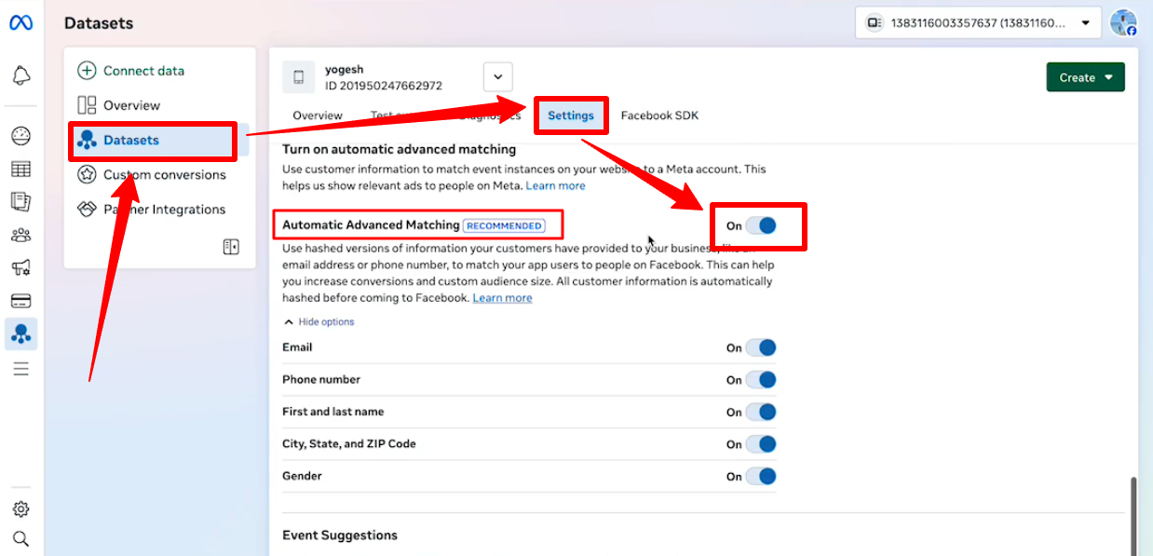The height and width of the screenshot is (556, 1153).
Task: Click the Event Suggestions heading
Action: coord(340,536)
